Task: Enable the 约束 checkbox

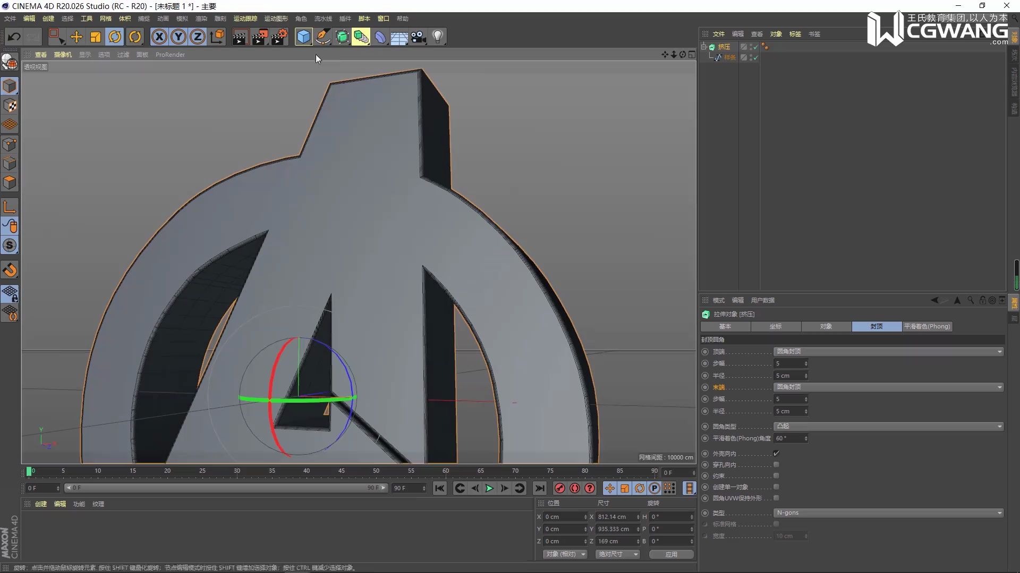Action: 776,476
